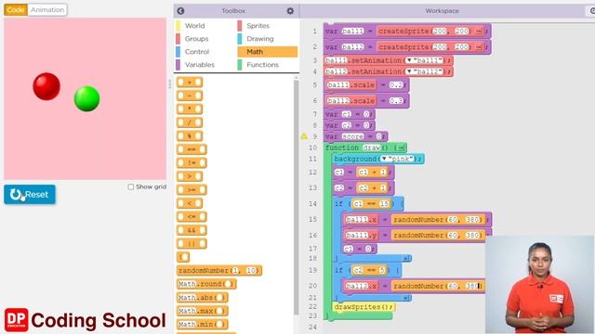Pick the logical AND (&&) block
Viewport: 595px width, 334px height.
192,230
